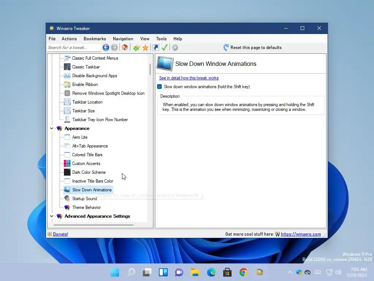
Task: Show hidden tray icons chevron
Action: pos(290,272)
